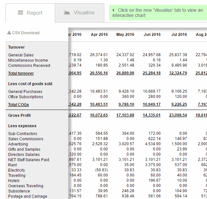Open May Gross Profit 17,103.88

[125, 115]
